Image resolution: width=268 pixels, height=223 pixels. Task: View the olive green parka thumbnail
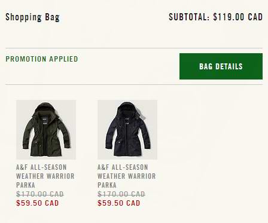click(46, 130)
